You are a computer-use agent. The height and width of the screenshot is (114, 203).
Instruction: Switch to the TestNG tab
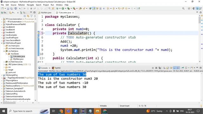pyautogui.click(x=56, y=68)
